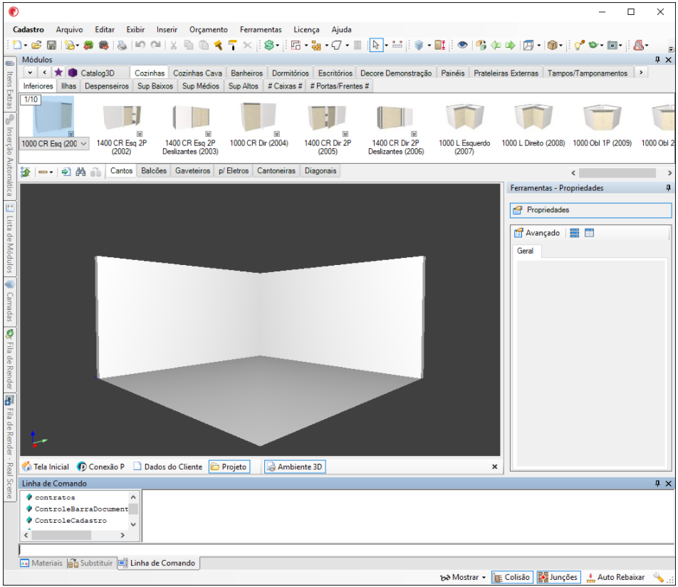The height and width of the screenshot is (587, 678).
Task: Select ControleCadastro in the command list
Action: (x=71, y=521)
